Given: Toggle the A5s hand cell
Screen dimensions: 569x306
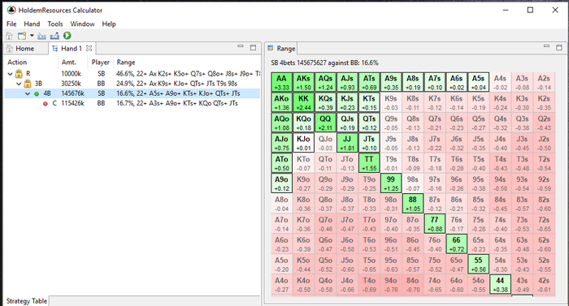Looking at the screenshot, I should click(478, 82).
